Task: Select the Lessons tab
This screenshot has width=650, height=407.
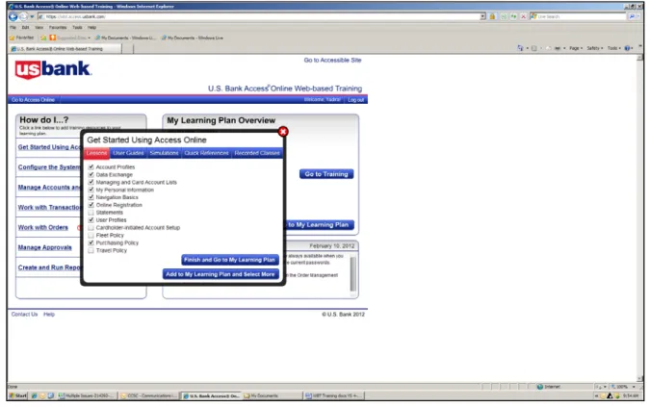Action: pos(96,153)
